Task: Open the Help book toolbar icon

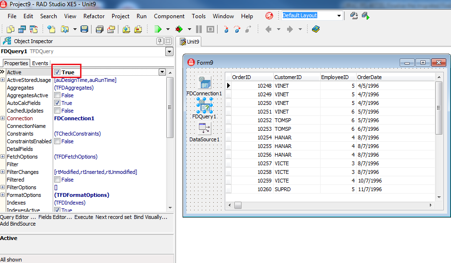Action: pos(315,29)
